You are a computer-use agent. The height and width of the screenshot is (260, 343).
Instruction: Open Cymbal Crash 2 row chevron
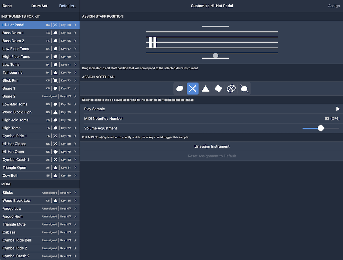click(x=75, y=256)
